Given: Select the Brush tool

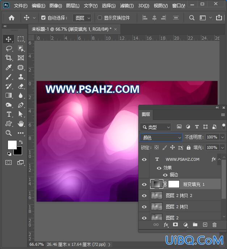Looking at the screenshot, I should coord(8,77).
